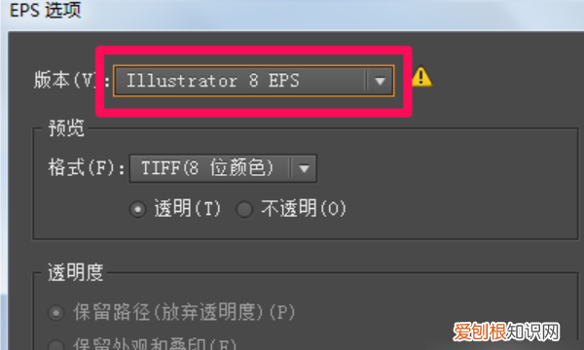Select the 保留路径(放弃透明度)(P) radio circle
The image size is (584, 350).
point(56,313)
